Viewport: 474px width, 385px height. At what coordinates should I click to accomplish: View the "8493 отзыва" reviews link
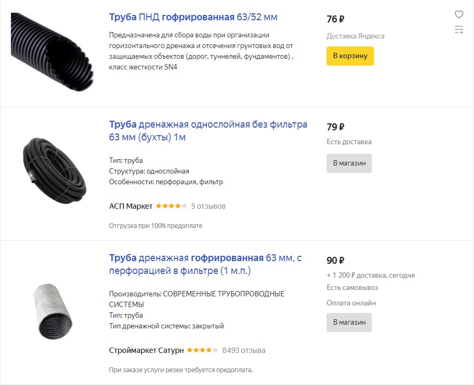point(244,351)
